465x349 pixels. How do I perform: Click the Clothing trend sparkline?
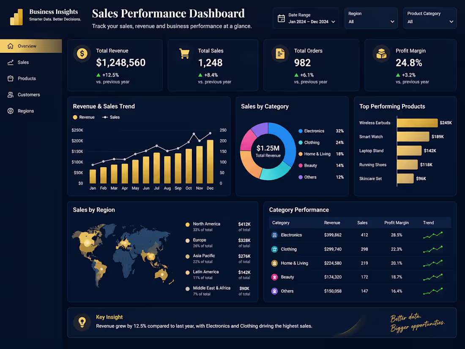[x=433, y=249]
